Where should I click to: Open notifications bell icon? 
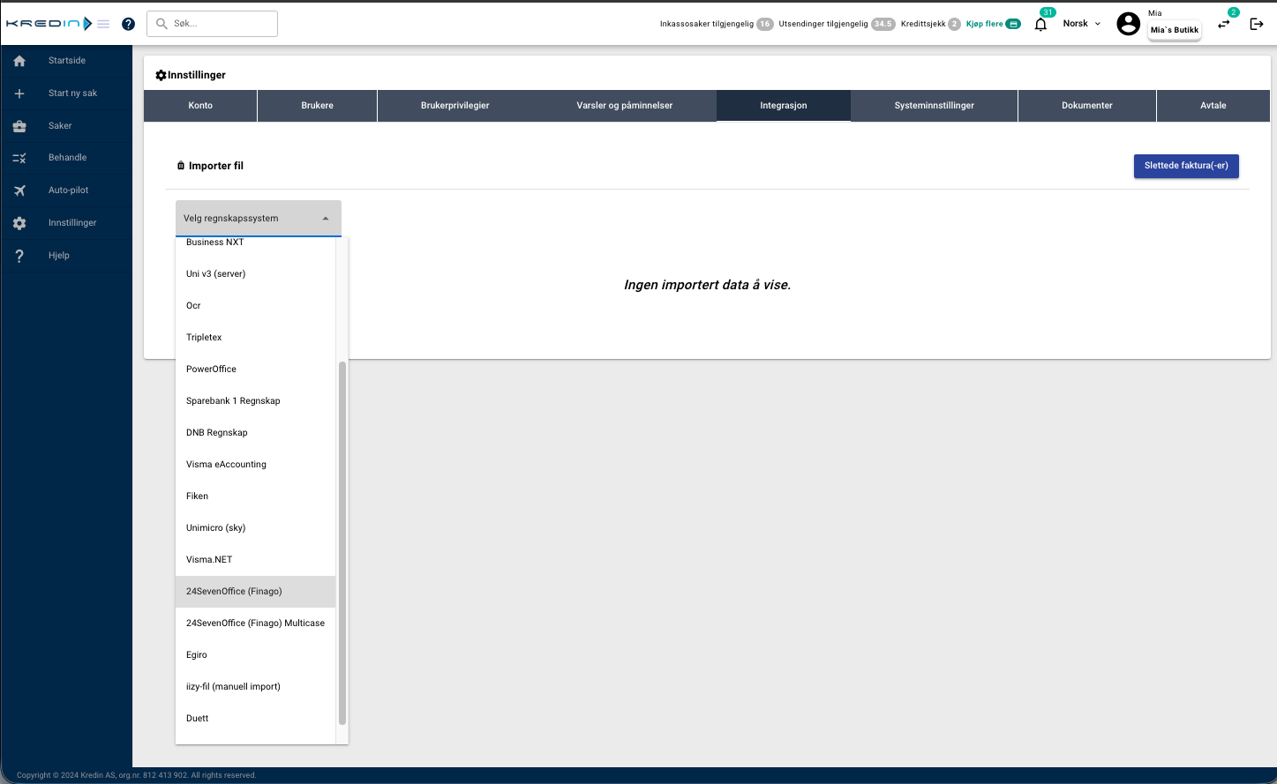coord(1040,24)
